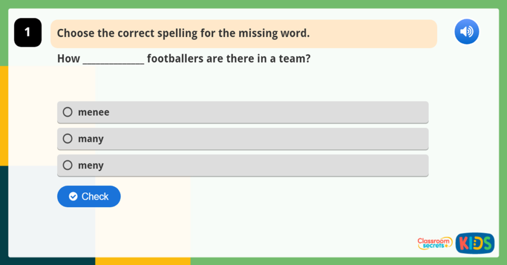507x265 pixels.
Task: Click the word "Check" on the button
Action: coord(95,197)
